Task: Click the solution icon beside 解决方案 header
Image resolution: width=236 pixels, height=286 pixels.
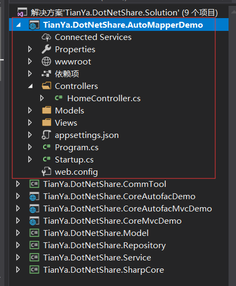Action: point(22,13)
